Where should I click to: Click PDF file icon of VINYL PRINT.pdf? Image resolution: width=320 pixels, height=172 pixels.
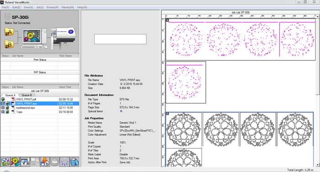(x=13, y=99)
